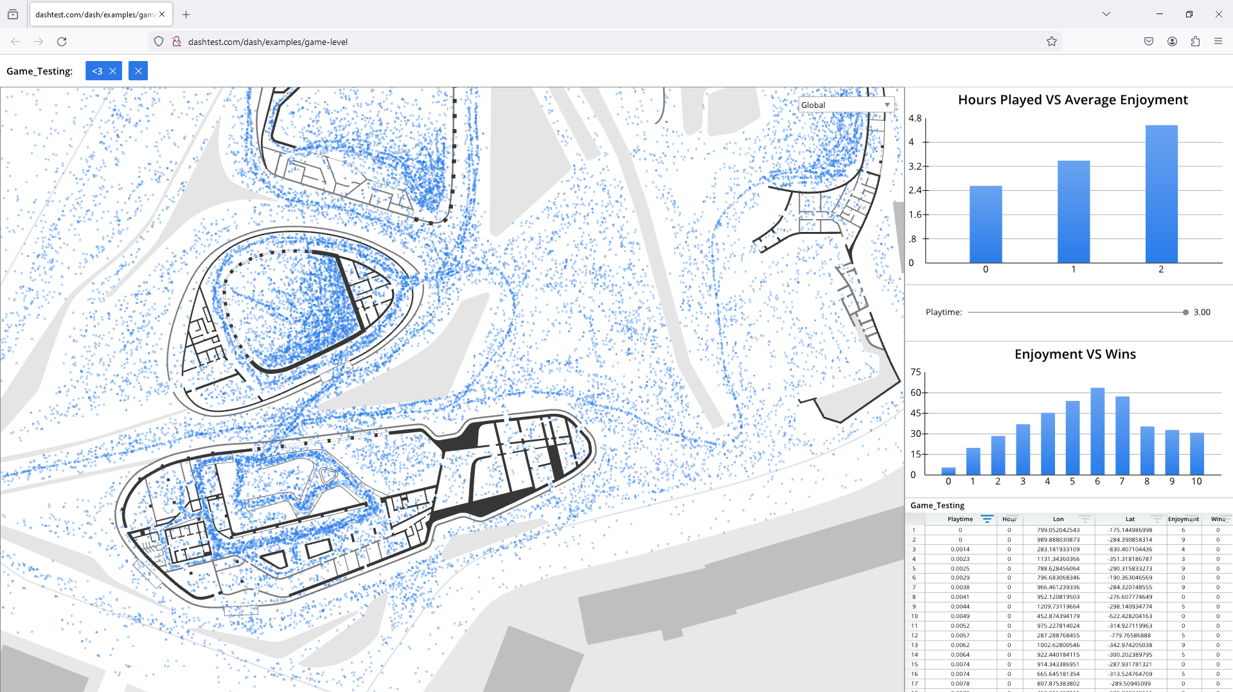Open tracking protection shield icon
Screen dimensions: 1233x692
[x=159, y=41]
